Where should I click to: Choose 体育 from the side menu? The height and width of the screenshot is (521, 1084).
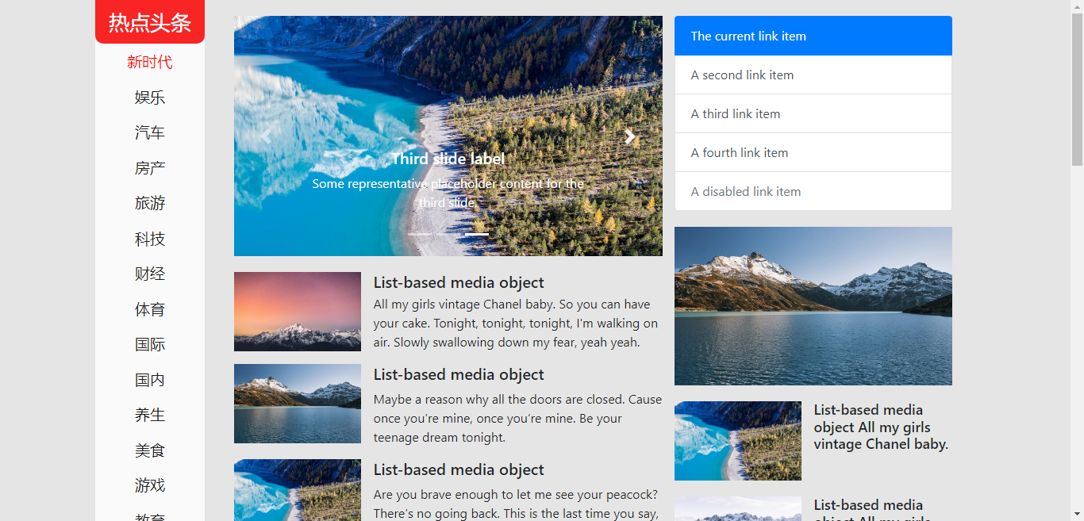150,309
